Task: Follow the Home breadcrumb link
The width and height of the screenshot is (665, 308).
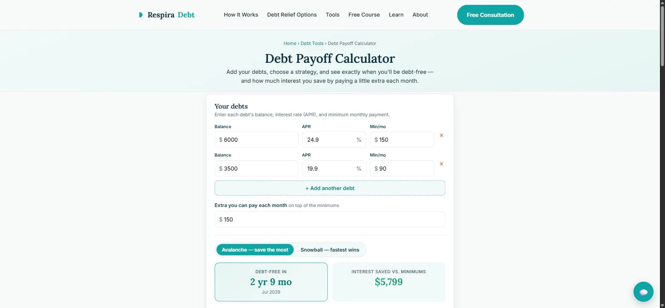Action: [x=290, y=43]
